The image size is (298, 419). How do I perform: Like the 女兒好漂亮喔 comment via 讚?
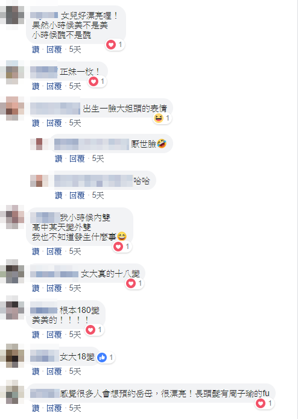[x=36, y=49]
